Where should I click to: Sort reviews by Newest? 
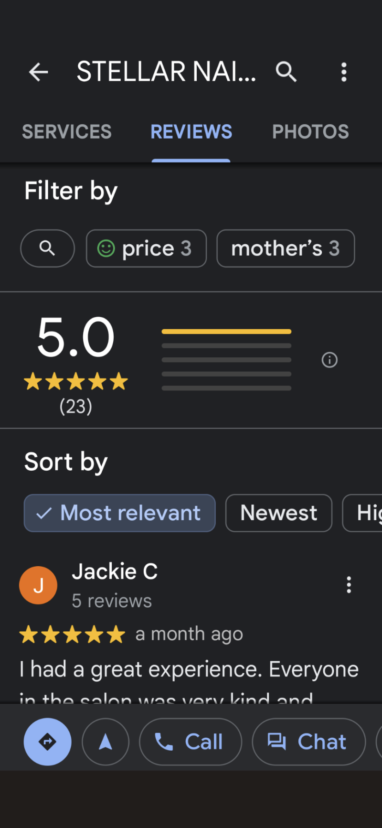[278, 513]
